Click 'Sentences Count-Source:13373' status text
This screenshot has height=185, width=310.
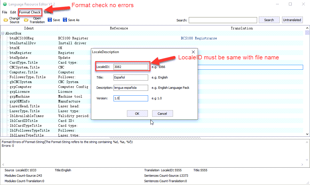tap(166, 176)
